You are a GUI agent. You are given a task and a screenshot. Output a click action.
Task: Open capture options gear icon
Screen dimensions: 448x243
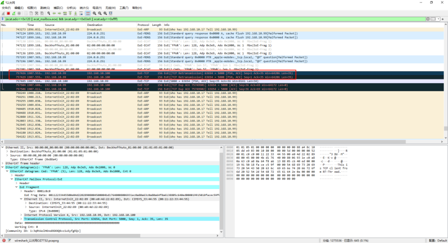coord(19,13)
